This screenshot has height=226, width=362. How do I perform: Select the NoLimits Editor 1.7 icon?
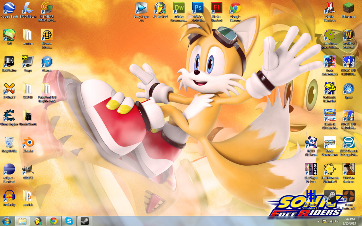(x=330, y=93)
